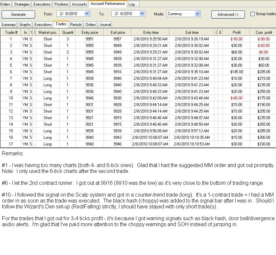Open the Periods sub-tab
This screenshot has height=255, width=276.
(x=76, y=25)
